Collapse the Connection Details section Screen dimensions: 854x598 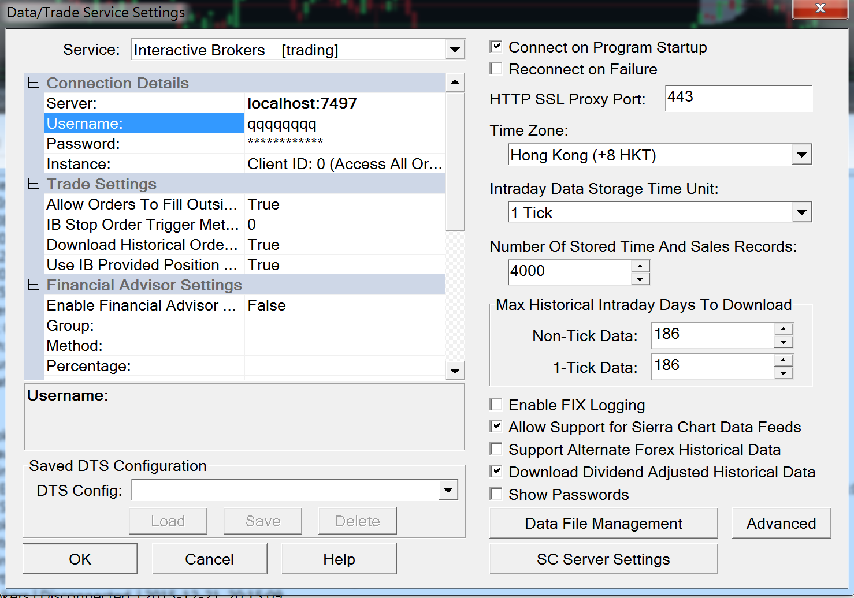click(34, 83)
